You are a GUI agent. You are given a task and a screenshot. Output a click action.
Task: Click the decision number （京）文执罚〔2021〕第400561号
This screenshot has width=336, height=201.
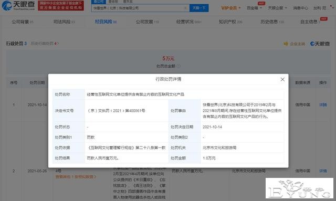click(116, 111)
